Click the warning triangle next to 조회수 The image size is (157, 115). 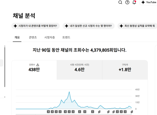38,65
